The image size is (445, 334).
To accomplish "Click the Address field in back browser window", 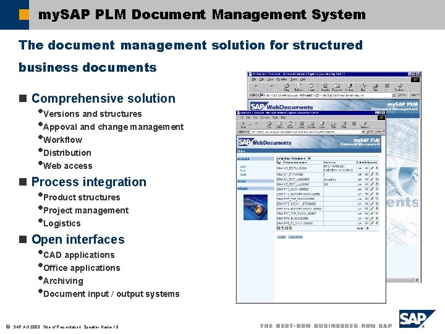I will coord(328,95).
